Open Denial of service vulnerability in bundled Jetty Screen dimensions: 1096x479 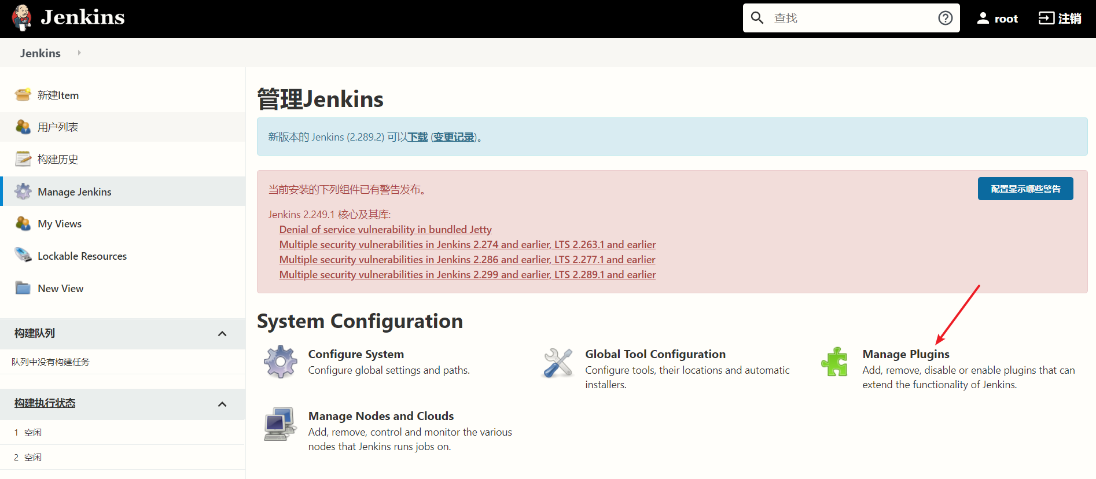[385, 230]
